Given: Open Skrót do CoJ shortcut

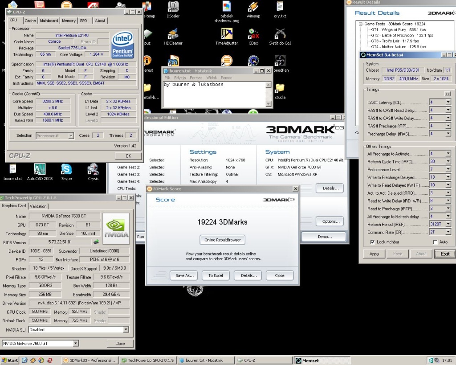Looking at the screenshot, I should (x=280, y=37).
